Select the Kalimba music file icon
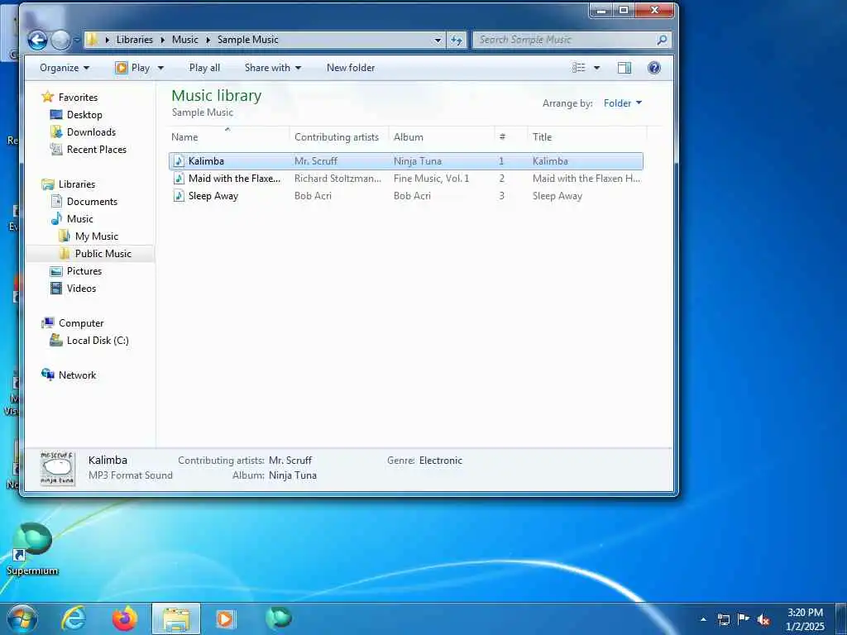Screen dimensions: 847x635 179,161
